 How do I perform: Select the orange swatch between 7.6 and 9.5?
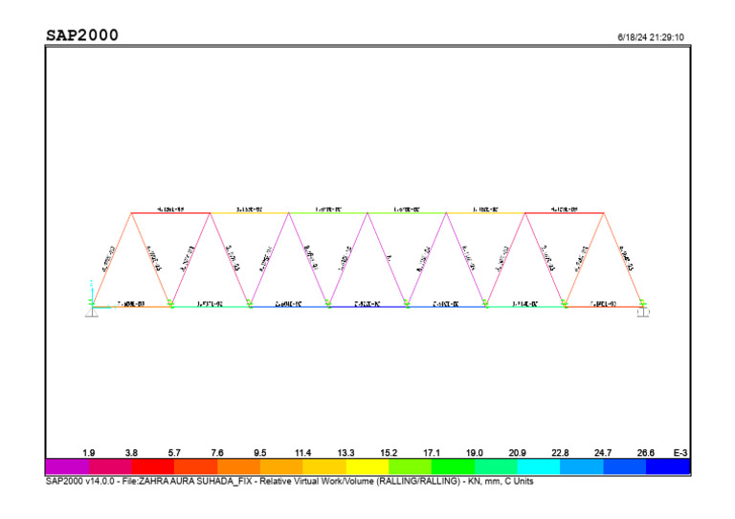point(238,466)
